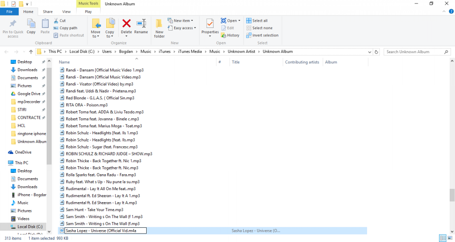Click the Copy icon in Clipboard group
This screenshot has height=242, width=455.
(x=31, y=24)
